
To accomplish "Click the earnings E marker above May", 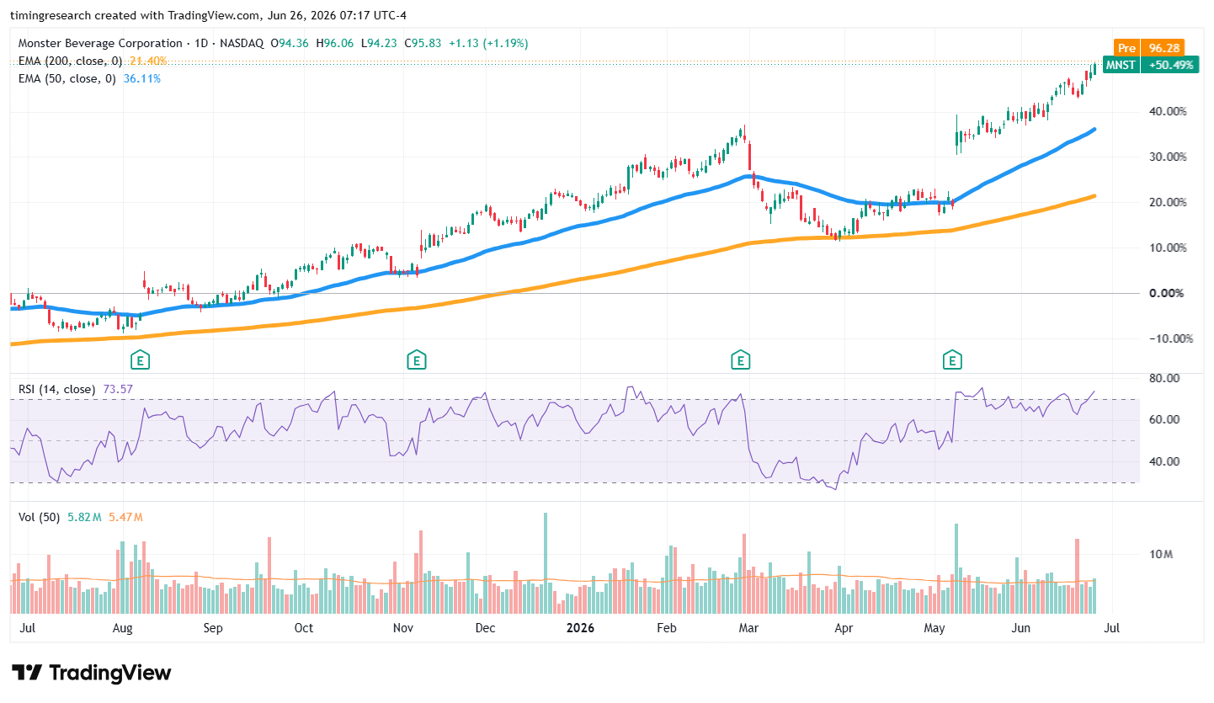I will [953, 360].
